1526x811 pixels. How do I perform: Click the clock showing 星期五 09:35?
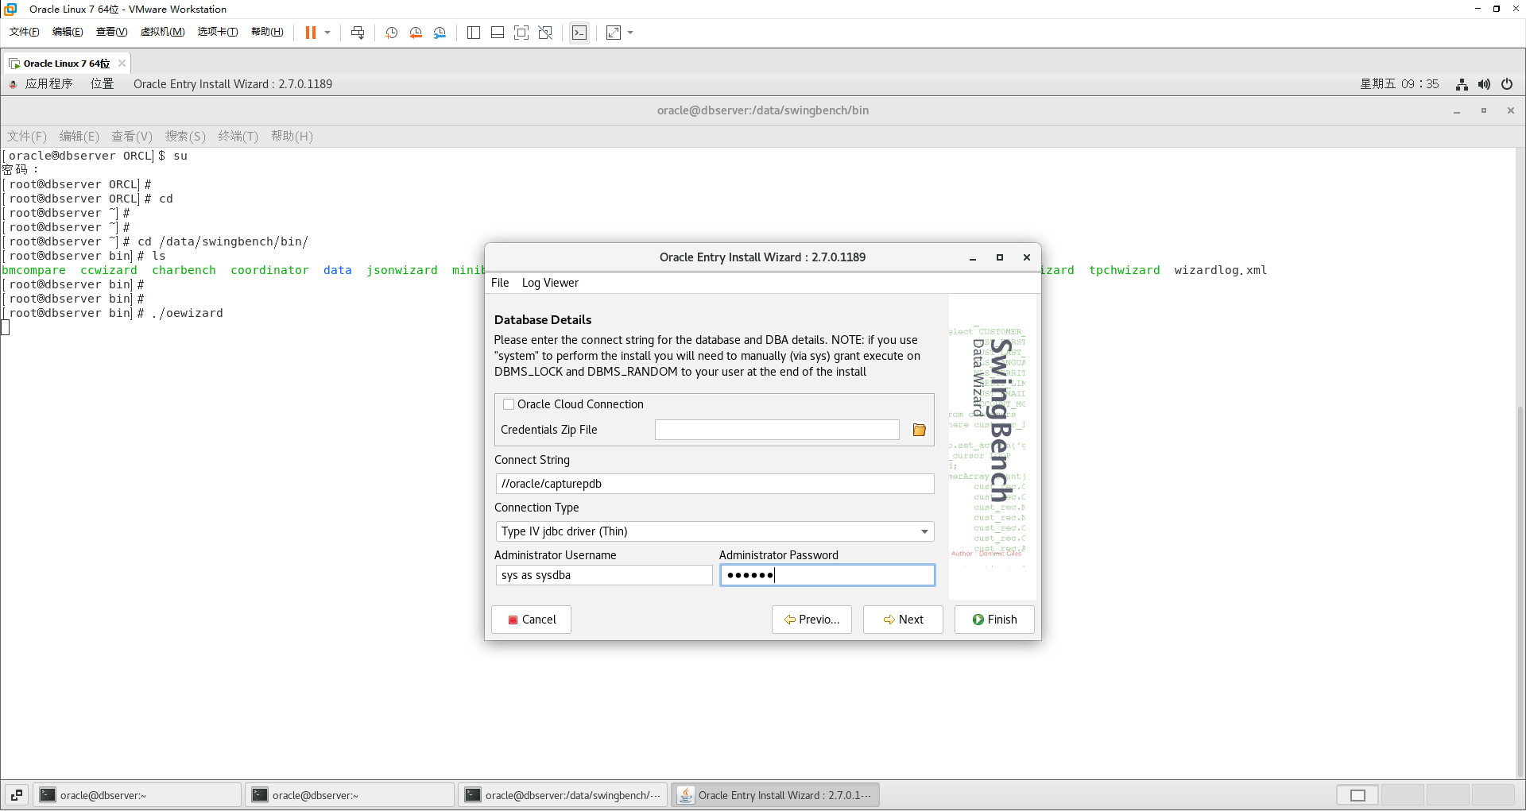click(1399, 84)
